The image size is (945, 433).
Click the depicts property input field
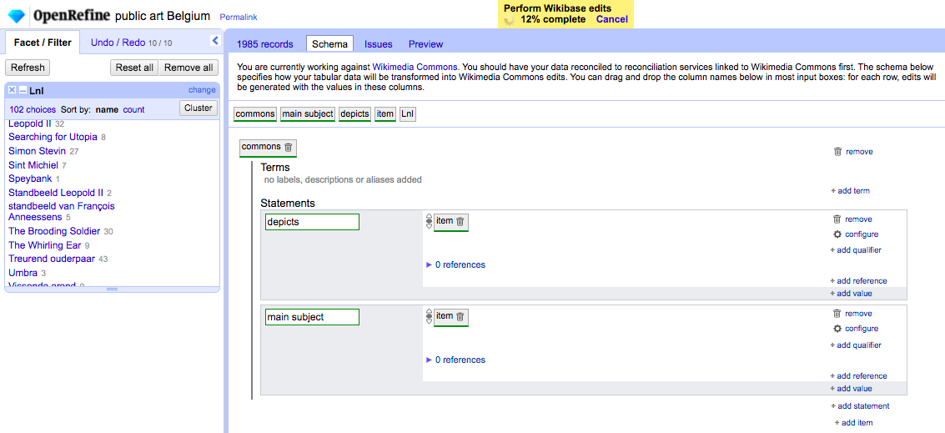coord(312,222)
